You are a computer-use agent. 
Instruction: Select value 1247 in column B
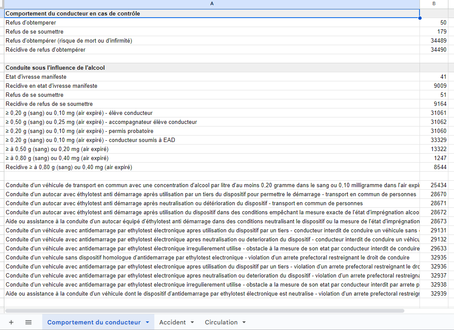pos(434,158)
